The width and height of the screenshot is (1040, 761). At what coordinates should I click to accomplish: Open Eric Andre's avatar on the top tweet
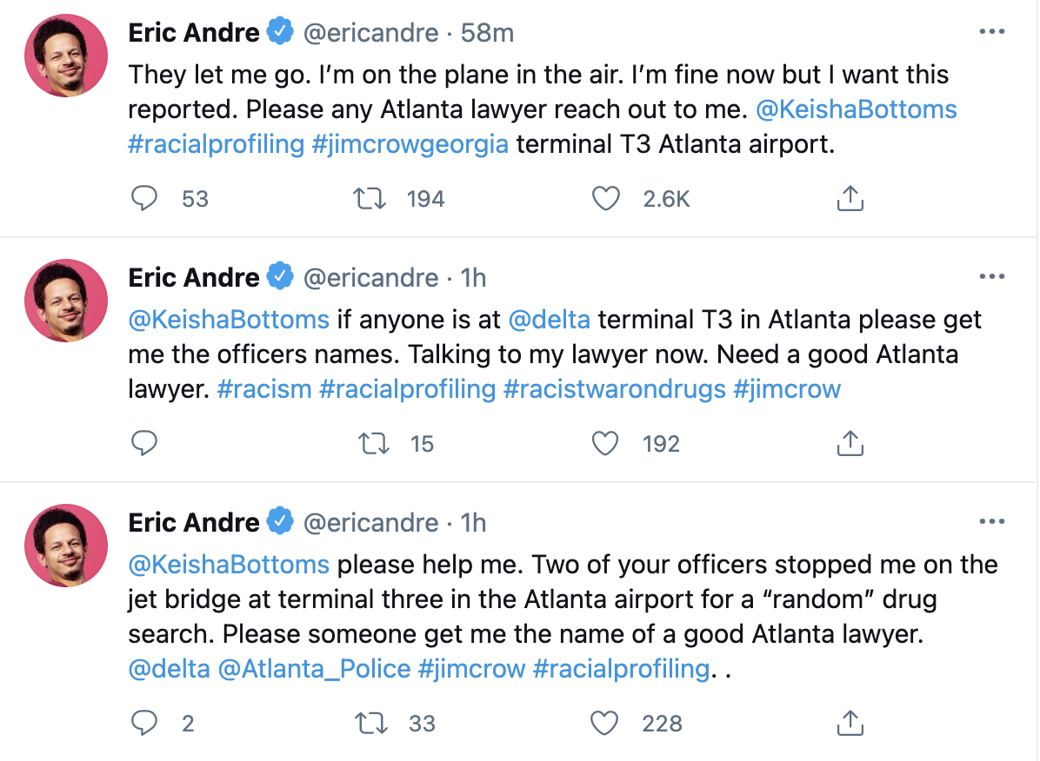coord(66,56)
